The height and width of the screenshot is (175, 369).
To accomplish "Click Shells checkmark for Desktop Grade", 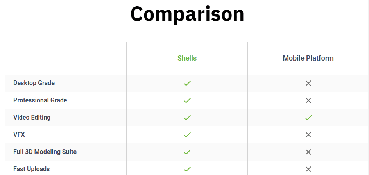I will [x=187, y=83].
